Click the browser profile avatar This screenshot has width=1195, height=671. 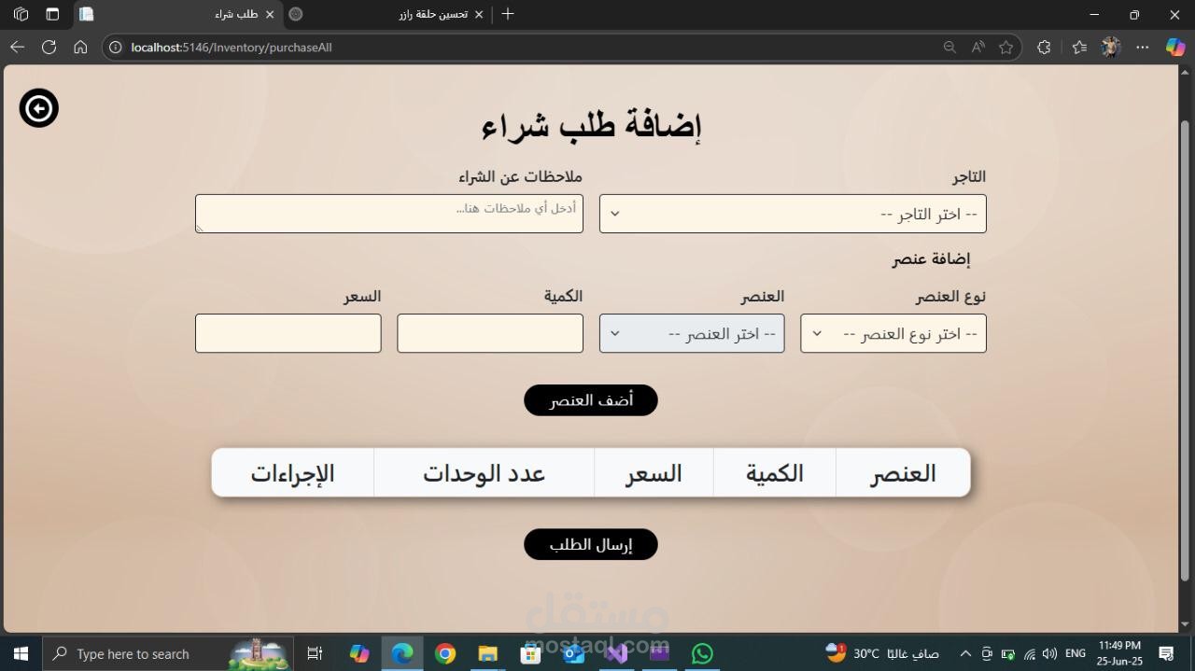pyautogui.click(x=1110, y=47)
